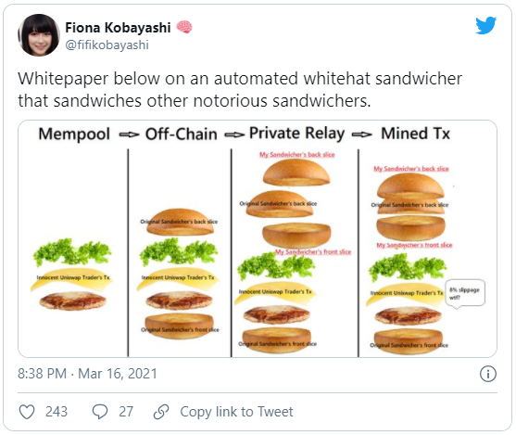The width and height of the screenshot is (516, 435).
Task: Click the 8% slippage speech bubble
Action: [465, 294]
